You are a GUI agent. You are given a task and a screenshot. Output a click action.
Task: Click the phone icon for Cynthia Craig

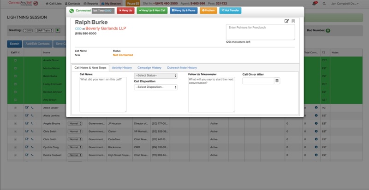[x=32, y=147]
